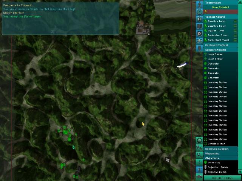The width and height of the screenshot is (242, 181).
Task: Collapse the Tactical Assets section
Action: 220,17
